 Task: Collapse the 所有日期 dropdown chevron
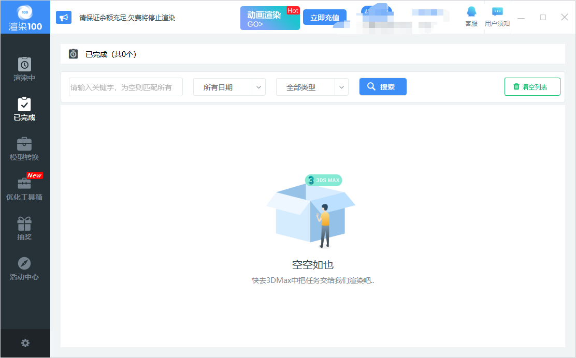coord(258,87)
